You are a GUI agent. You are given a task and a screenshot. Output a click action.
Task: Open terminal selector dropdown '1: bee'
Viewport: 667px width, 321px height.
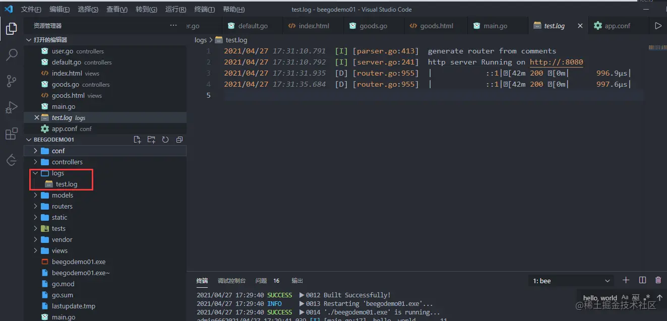[x=571, y=281]
